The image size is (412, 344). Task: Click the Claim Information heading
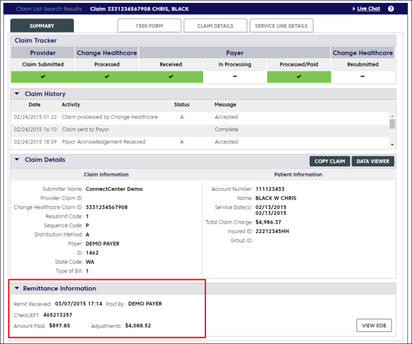pyautogui.click(x=106, y=174)
